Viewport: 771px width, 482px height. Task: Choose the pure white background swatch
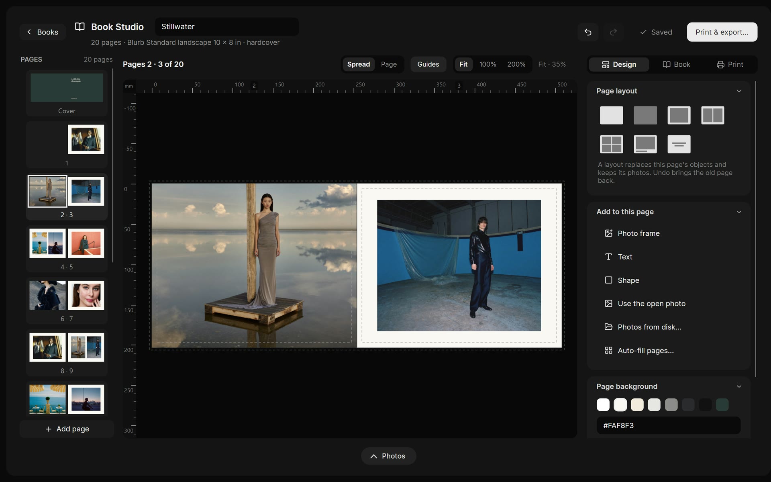click(603, 404)
